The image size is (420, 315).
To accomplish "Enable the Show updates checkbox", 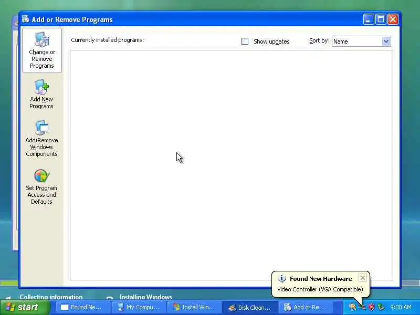I will pyautogui.click(x=245, y=41).
